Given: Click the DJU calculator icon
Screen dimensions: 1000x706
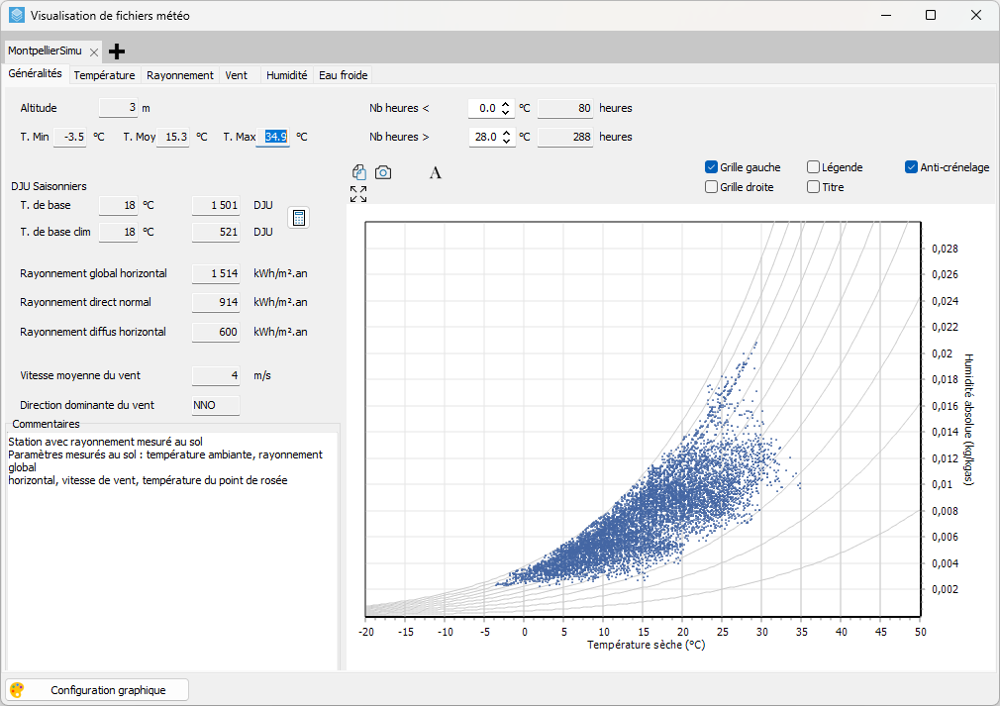Looking at the screenshot, I should pyautogui.click(x=298, y=218).
